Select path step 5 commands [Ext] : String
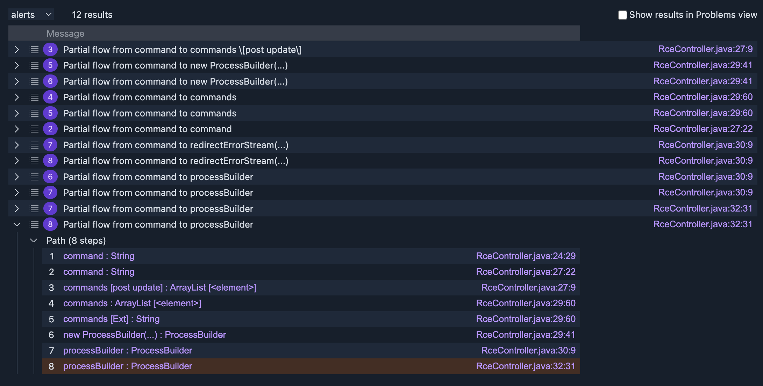Viewport: 763px width, 386px height. (x=111, y=319)
